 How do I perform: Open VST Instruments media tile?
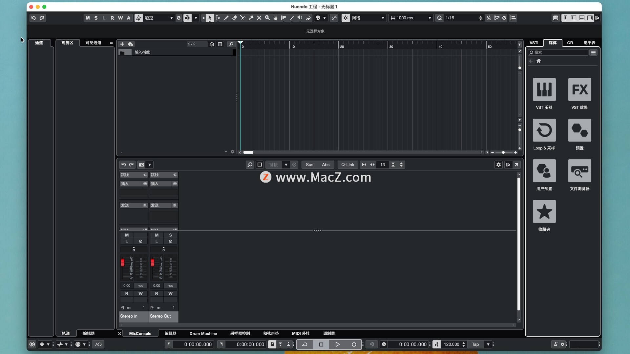point(544,89)
